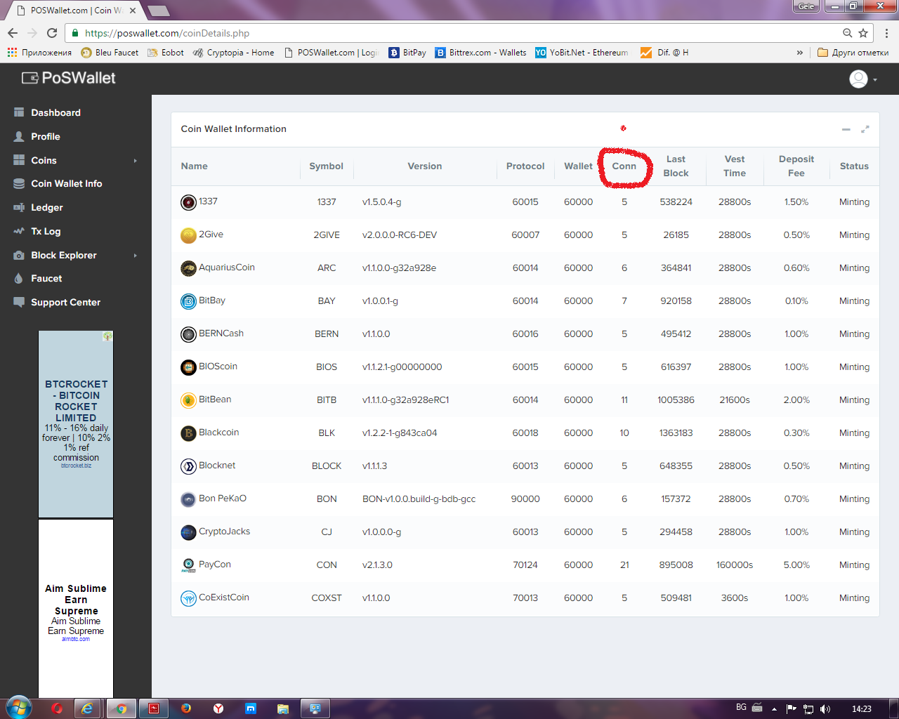Open the user avatar dropdown

(863, 79)
